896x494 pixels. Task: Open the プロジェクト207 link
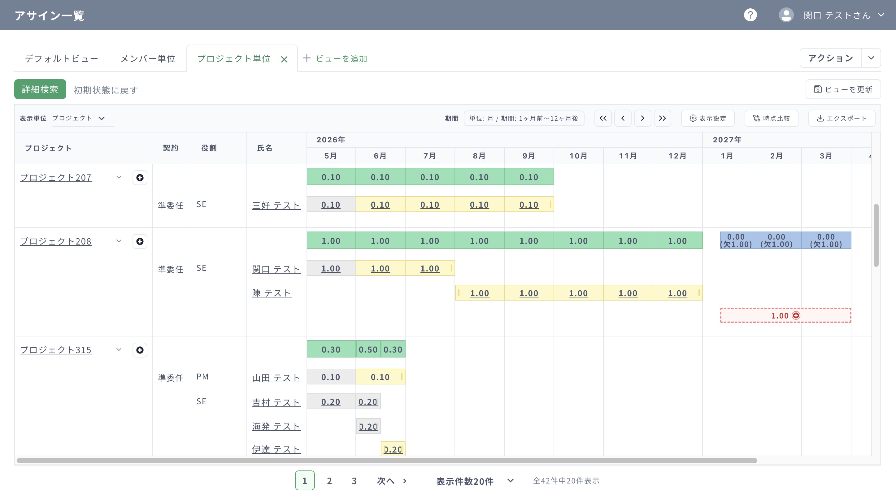click(56, 177)
